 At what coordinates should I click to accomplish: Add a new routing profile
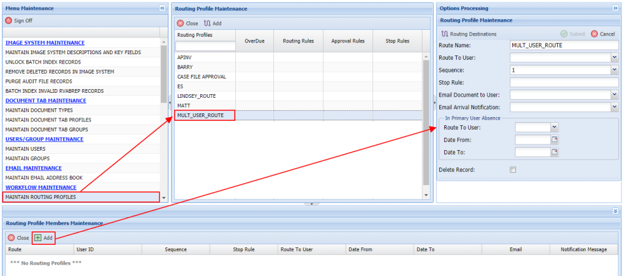tap(213, 24)
